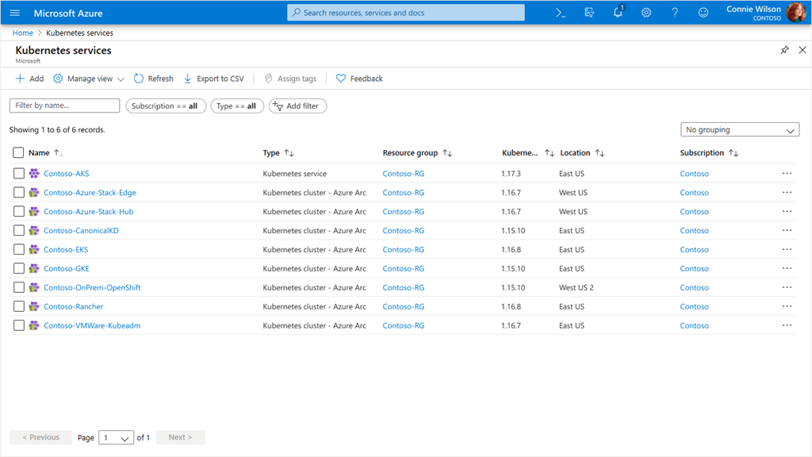Viewport: 812px width, 457px height.
Task: Select the Contoso-VMWare-Kubeadm checkbox
Action: 19,325
